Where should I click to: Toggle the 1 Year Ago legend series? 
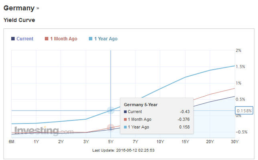click(x=103, y=39)
